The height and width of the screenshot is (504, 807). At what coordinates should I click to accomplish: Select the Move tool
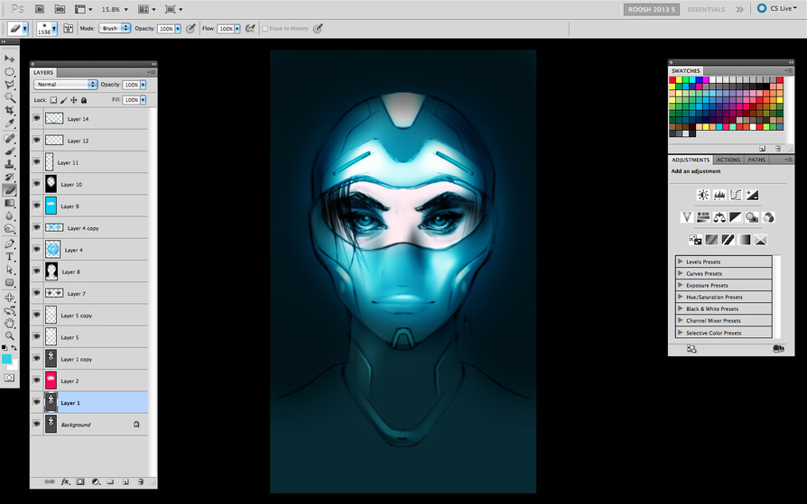(x=9, y=59)
